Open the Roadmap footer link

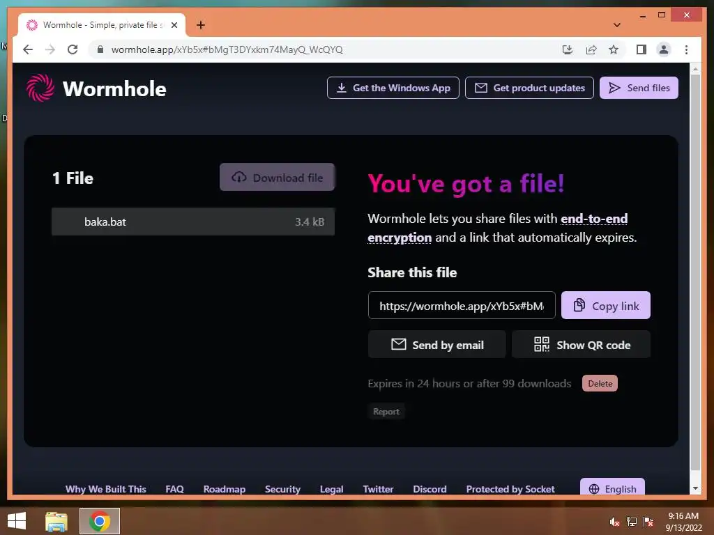pos(224,489)
